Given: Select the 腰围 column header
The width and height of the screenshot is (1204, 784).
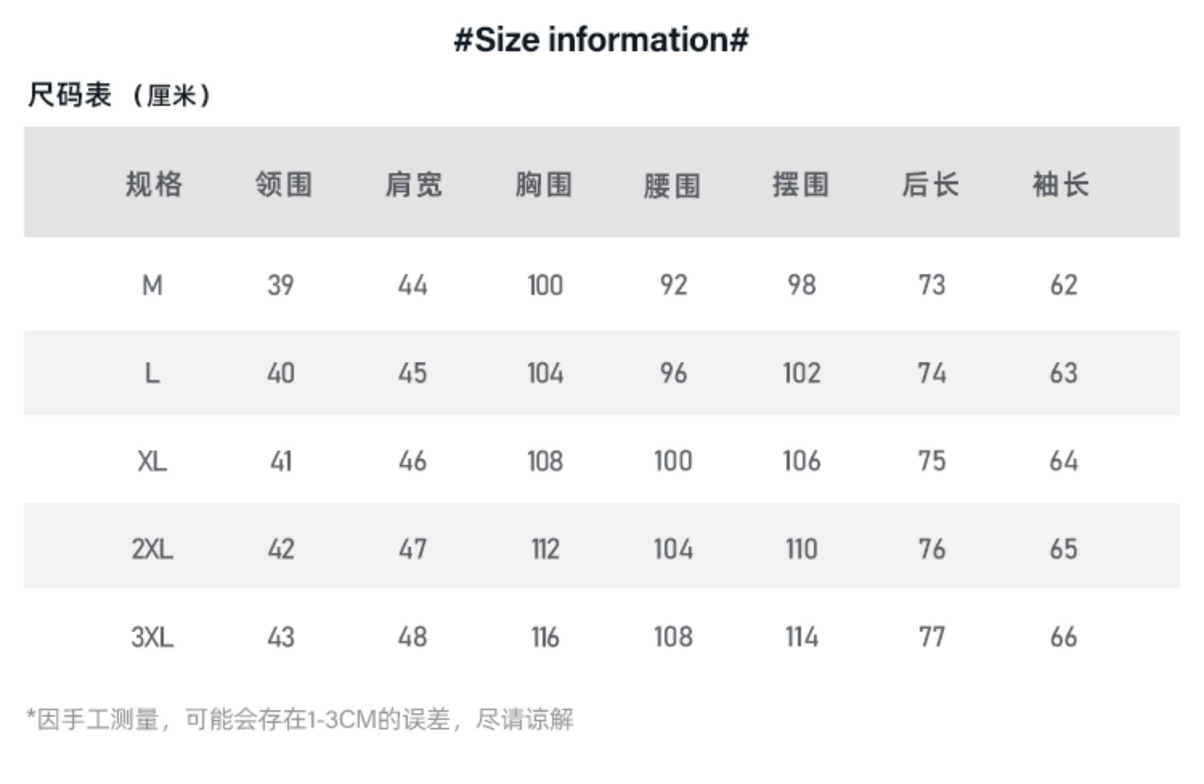Looking at the screenshot, I should [672, 185].
